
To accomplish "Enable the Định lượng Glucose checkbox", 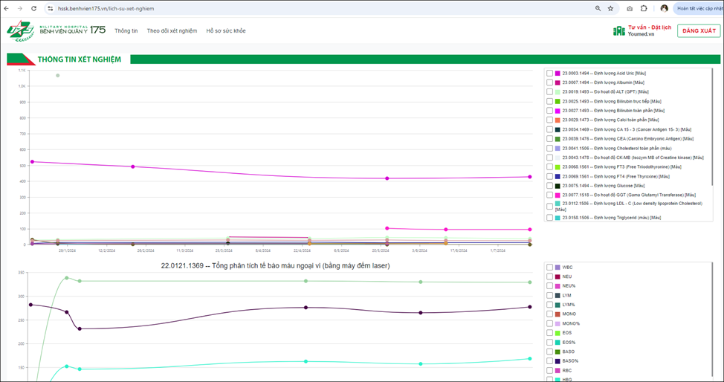I will (x=549, y=186).
